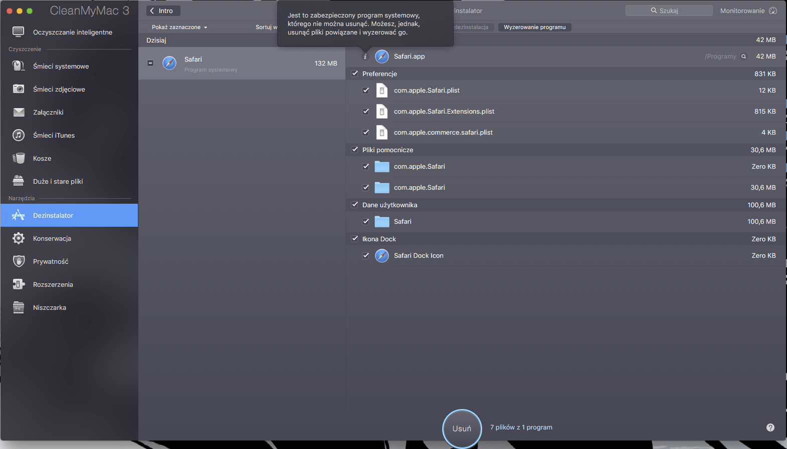Click Safari Dock Icon compass image
This screenshot has width=787, height=449.
pos(382,256)
